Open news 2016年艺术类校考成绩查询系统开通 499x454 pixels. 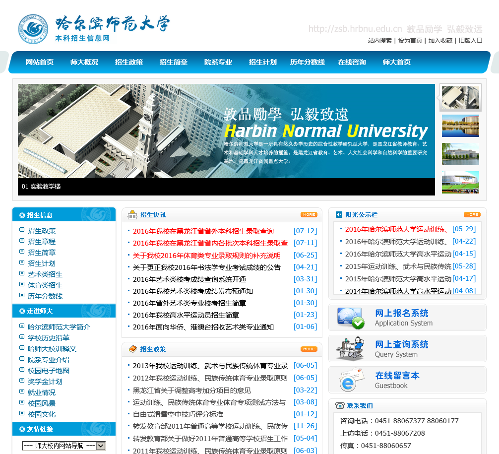pyautogui.click(x=189, y=279)
